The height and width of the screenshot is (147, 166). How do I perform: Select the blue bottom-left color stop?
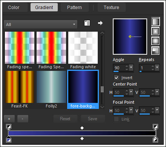point(9,139)
